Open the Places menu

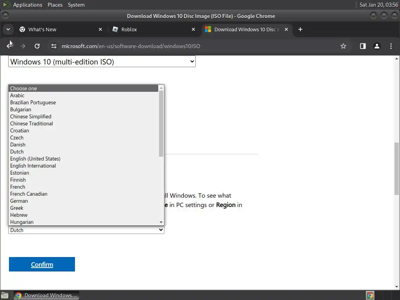coord(55,5)
